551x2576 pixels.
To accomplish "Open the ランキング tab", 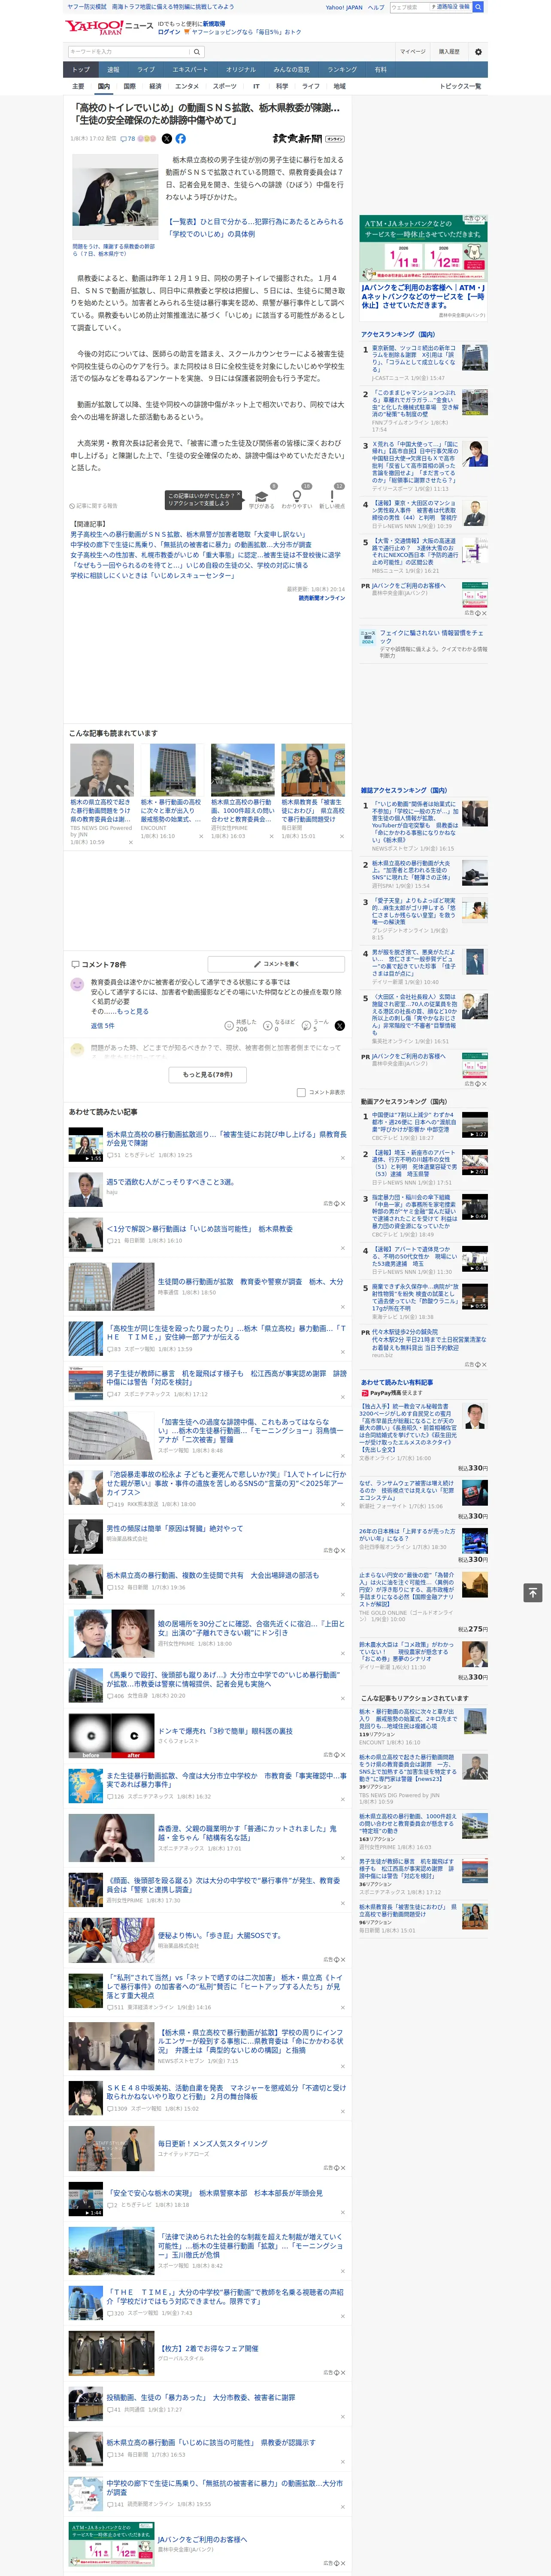I will pyautogui.click(x=342, y=69).
